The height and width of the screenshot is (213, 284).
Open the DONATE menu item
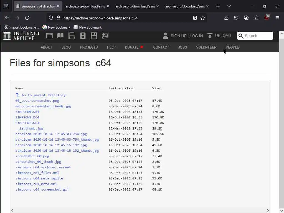click(134, 47)
